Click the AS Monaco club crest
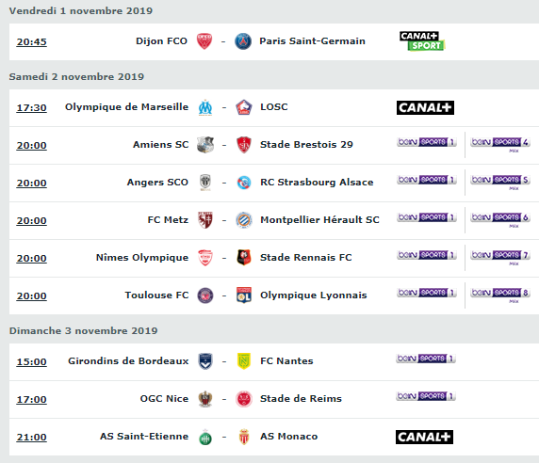The image size is (539, 463). pyautogui.click(x=244, y=437)
